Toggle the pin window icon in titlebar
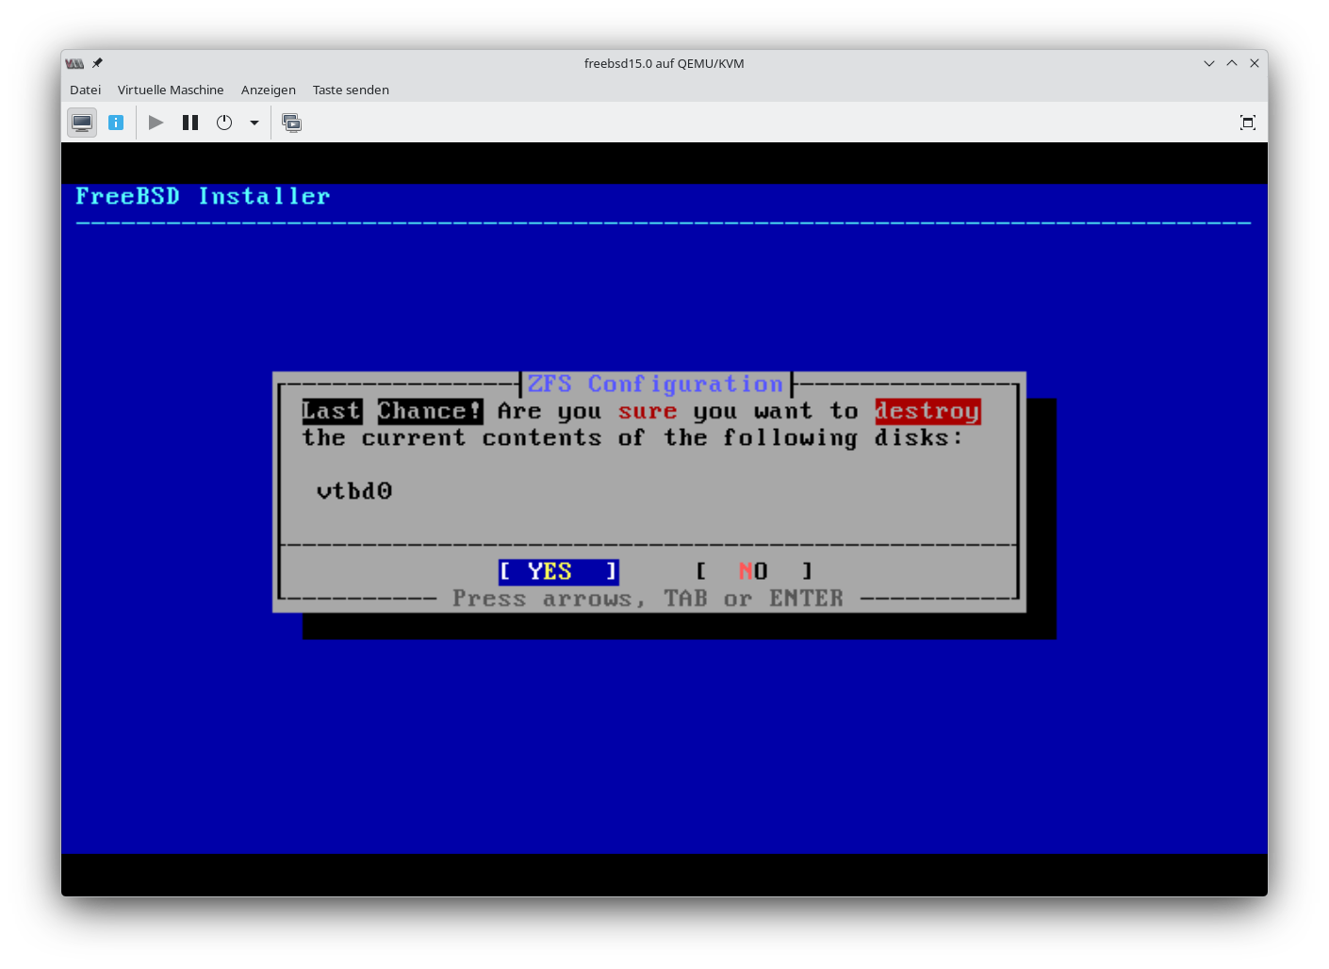Viewport: 1329px width, 969px height. point(97,63)
